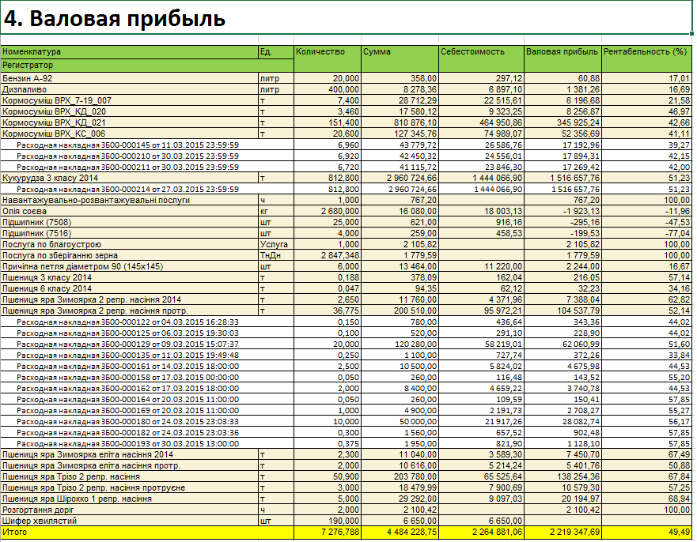Select the "Ед." column header
This screenshot has width=697, height=542.
(266, 52)
